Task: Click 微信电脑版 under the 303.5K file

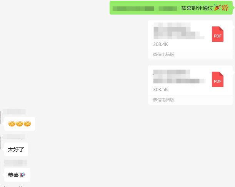Action: click(163, 100)
